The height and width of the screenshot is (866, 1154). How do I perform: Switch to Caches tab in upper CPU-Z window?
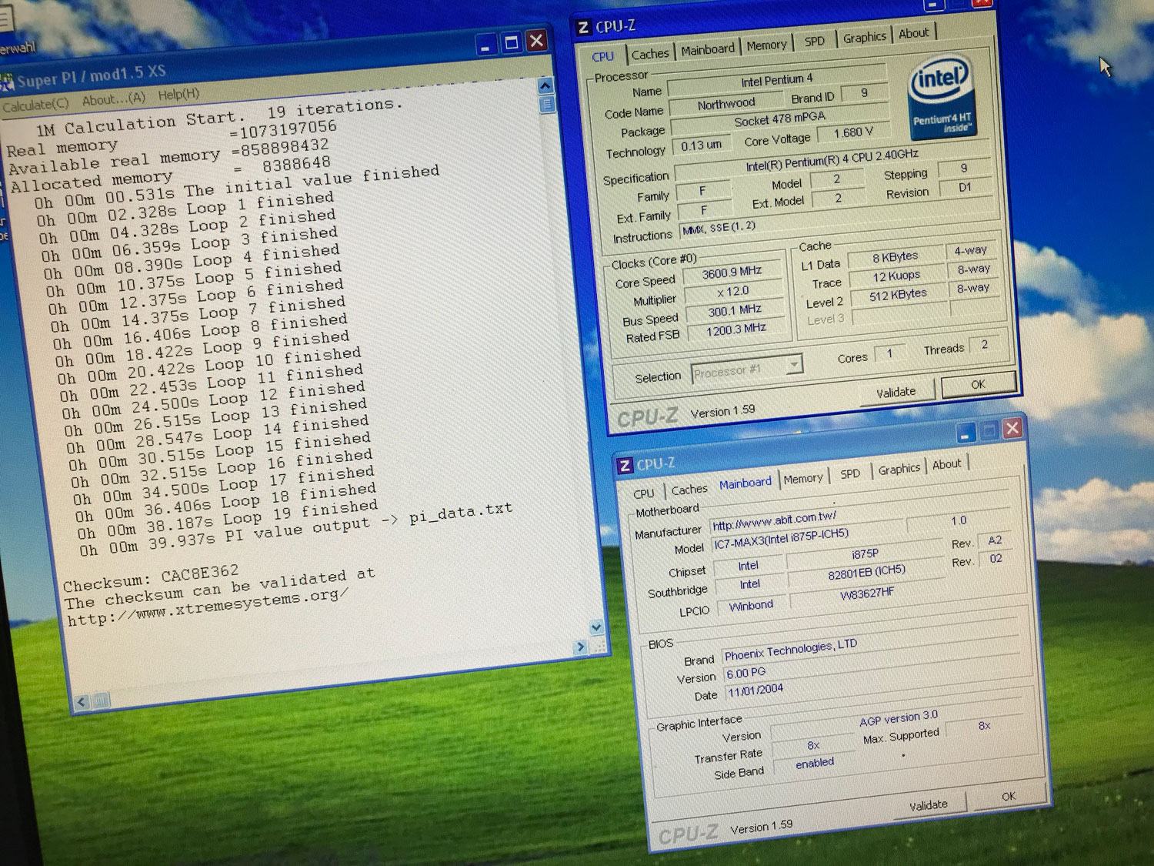(650, 54)
